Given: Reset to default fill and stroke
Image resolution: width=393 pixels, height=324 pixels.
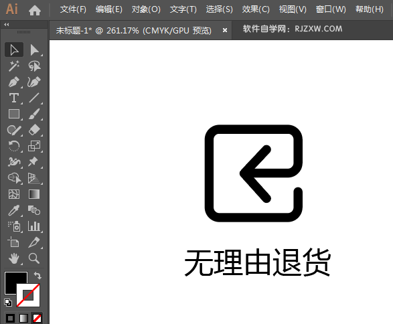Looking at the screenshot, I should click(8, 303).
